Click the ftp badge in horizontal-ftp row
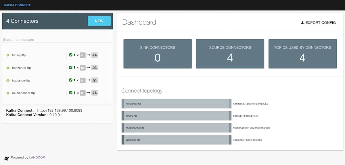This screenshot has width=345, height=165. click(x=83, y=68)
